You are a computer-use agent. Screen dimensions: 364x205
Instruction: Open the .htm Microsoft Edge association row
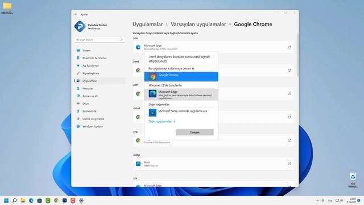tap(213, 47)
